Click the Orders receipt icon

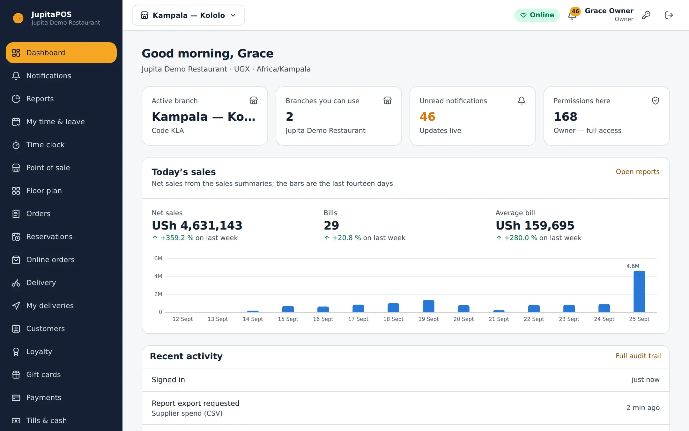(x=16, y=214)
